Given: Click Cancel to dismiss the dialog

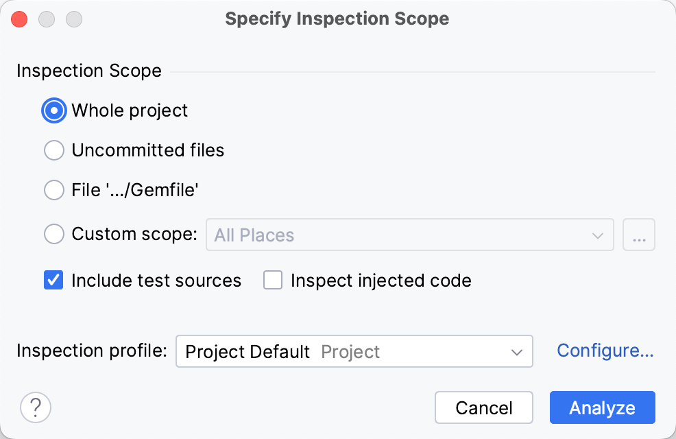Looking at the screenshot, I should pyautogui.click(x=483, y=407).
